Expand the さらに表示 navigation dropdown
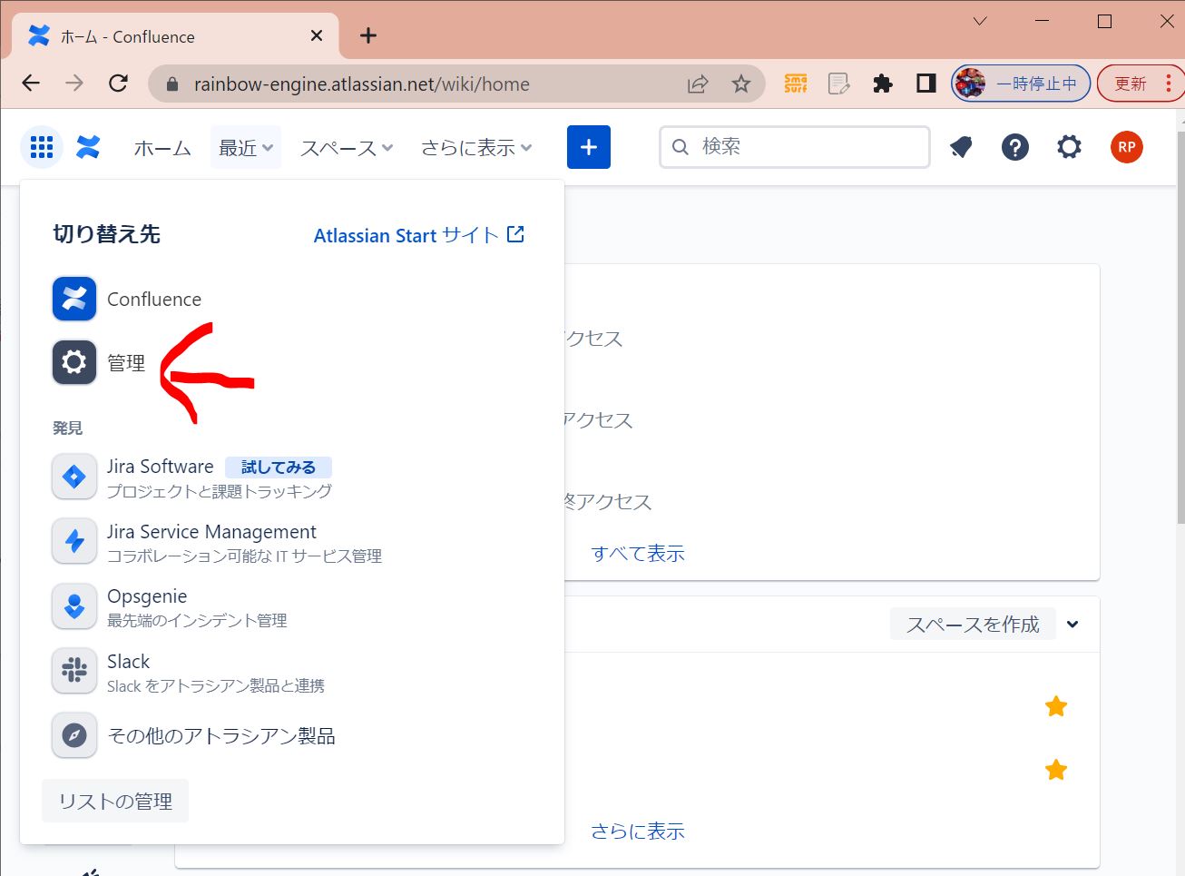 coord(476,148)
